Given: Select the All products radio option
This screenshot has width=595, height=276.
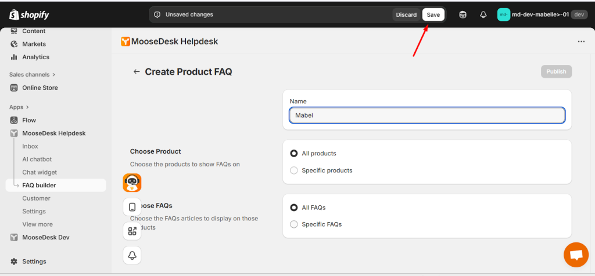Looking at the screenshot, I should (294, 154).
